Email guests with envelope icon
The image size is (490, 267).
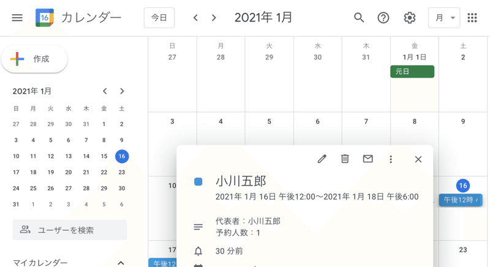point(368,159)
